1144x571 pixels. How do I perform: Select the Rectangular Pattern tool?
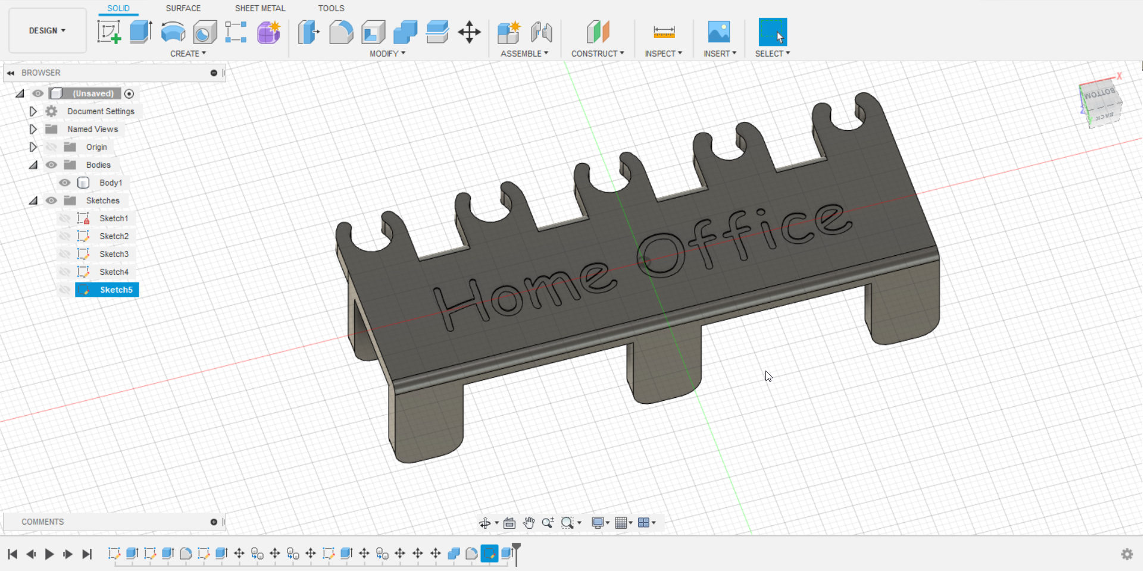click(x=236, y=32)
